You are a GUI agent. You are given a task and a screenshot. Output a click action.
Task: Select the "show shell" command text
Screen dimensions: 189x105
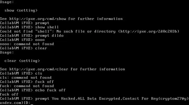tap(47, 27)
